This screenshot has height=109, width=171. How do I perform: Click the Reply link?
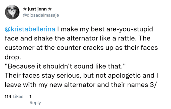pyautogui.click(x=35, y=103)
